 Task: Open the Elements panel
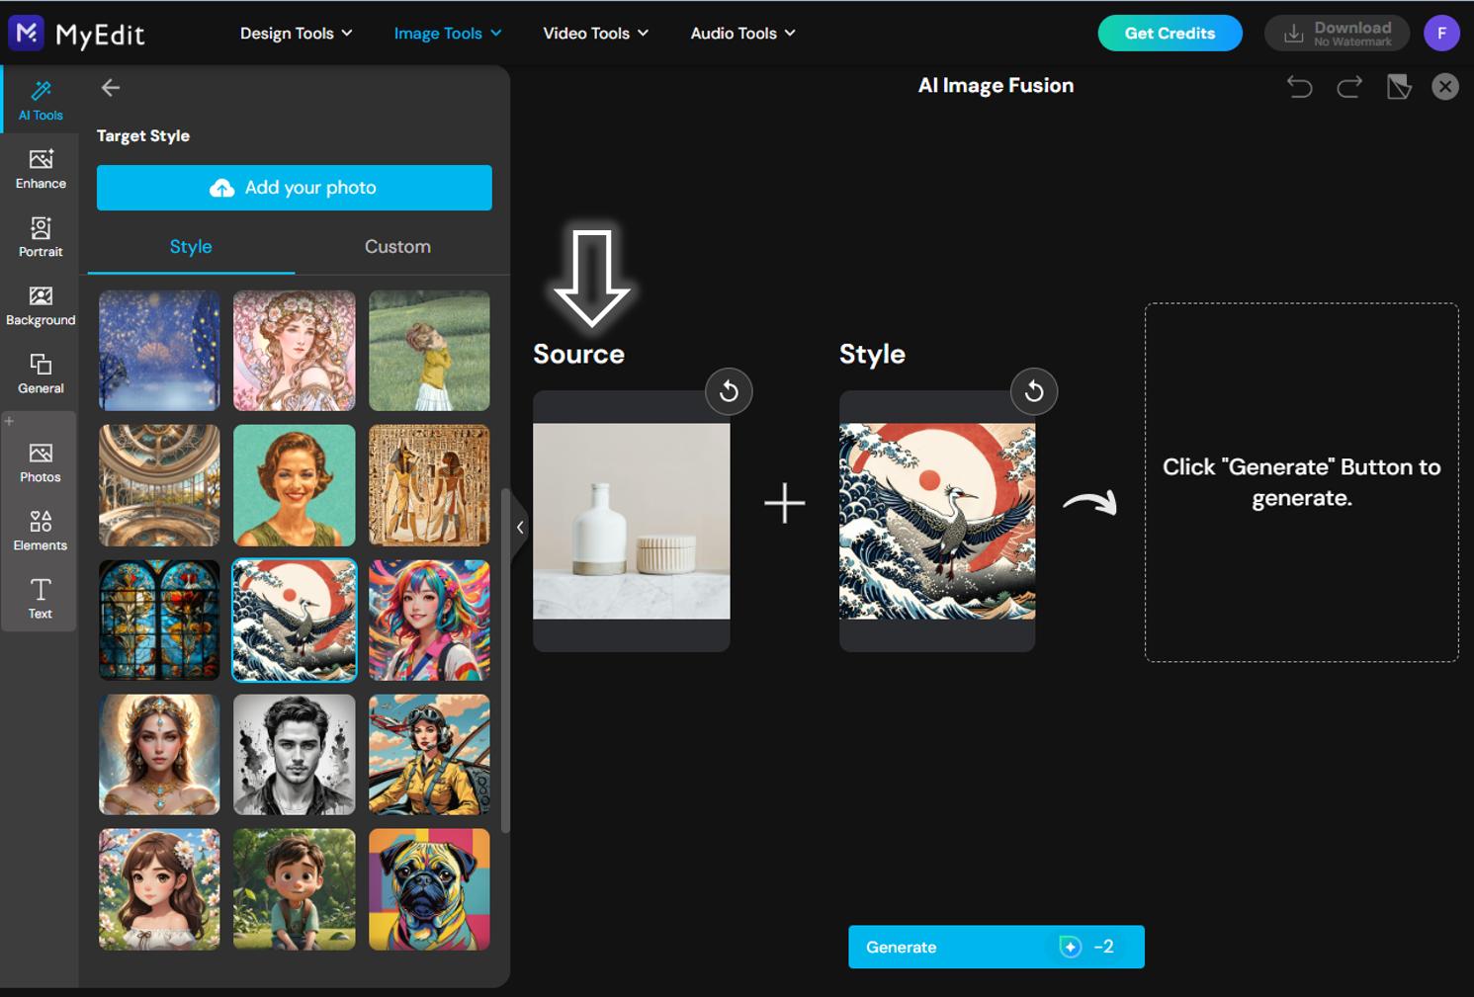click(40, 531)
